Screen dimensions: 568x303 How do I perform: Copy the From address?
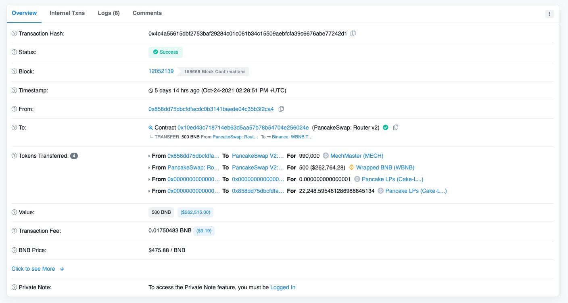pos(281,109)
